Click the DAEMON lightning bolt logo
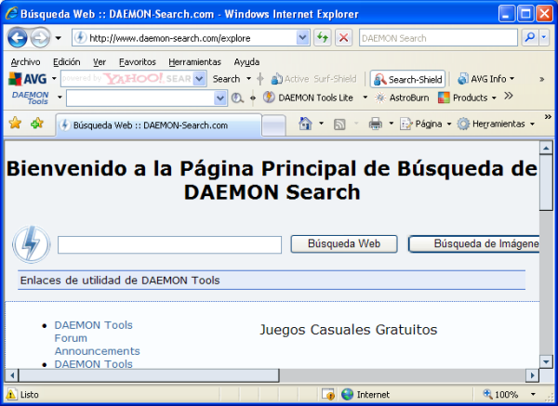 (x=31, y=244)
